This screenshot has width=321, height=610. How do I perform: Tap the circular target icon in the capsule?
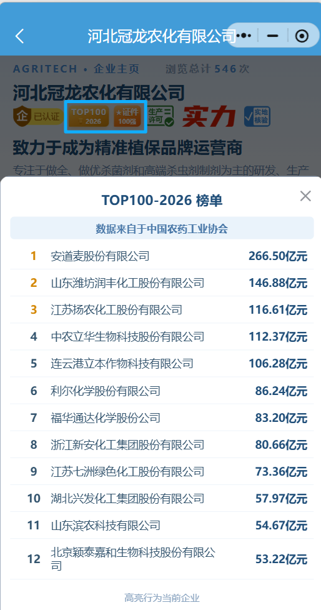pyautogui.click(x=302, y=36)
